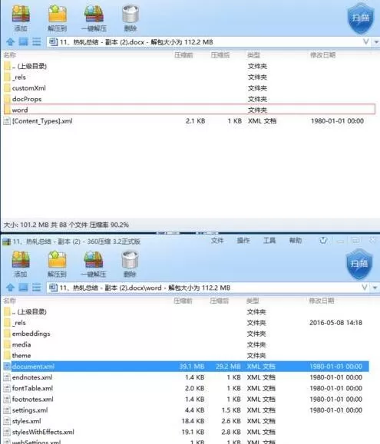Switch to list view in lower window
Viewport: 380px width, 444px height.
(37, 288)
